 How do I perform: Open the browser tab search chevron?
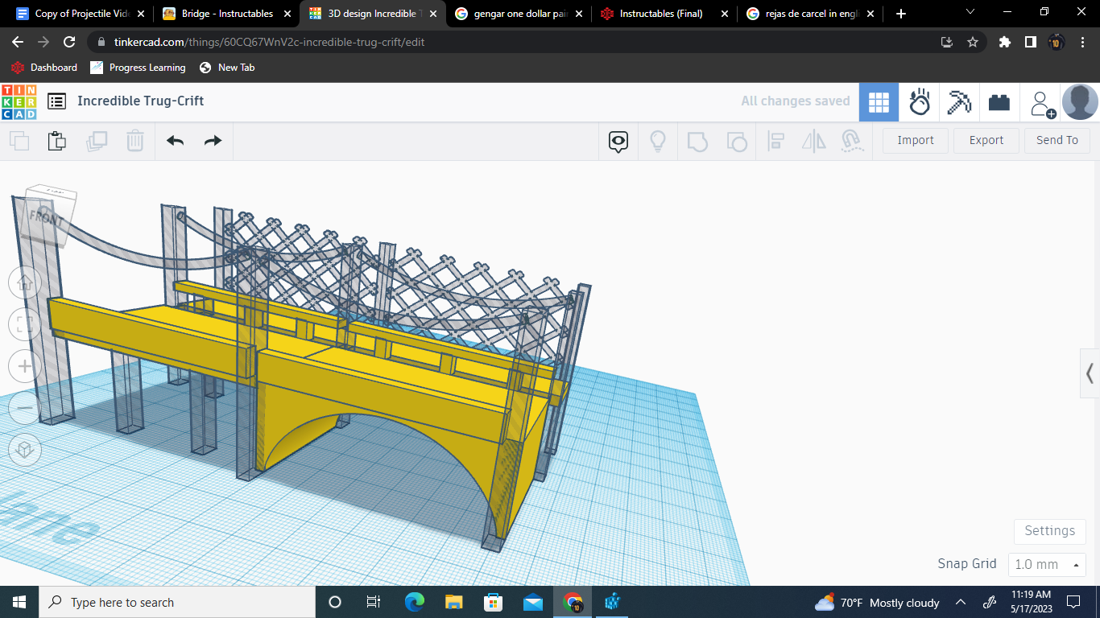[x=970, y=12]
